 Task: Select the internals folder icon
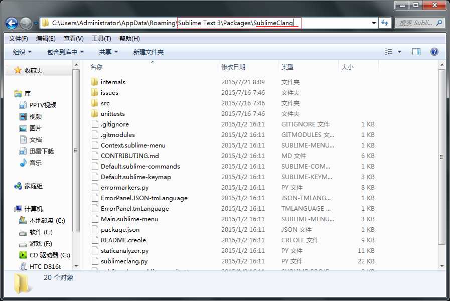pyautogui.click(x=94, y=82)
